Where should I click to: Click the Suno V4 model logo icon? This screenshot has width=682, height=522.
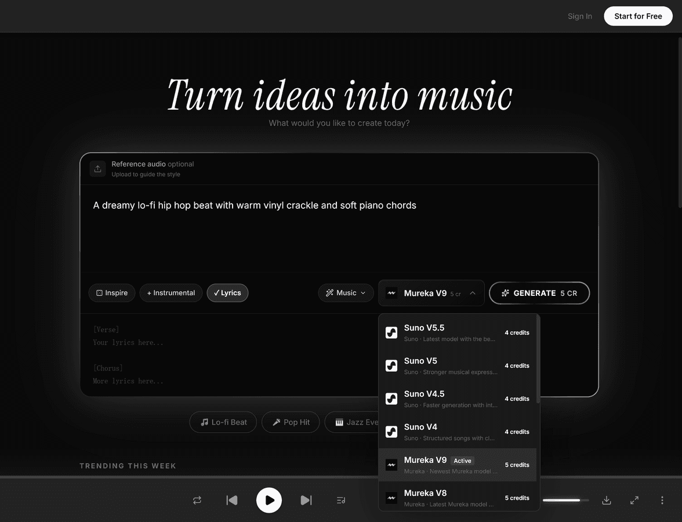[391, 432]
